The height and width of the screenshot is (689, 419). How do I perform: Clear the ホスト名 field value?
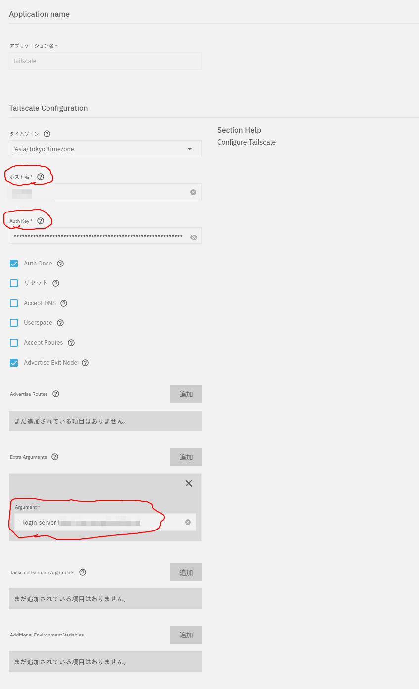193,192
